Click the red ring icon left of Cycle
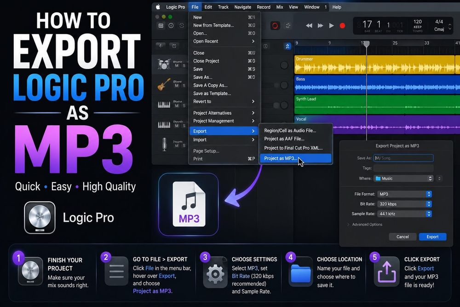This screenshot has width=460, height=307. (x=275, y=26)
